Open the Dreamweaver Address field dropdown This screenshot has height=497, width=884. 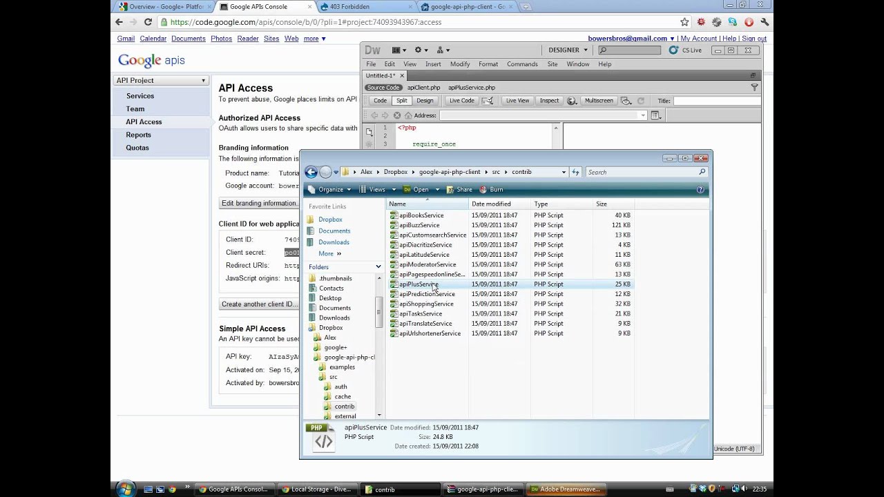(643, 115)
